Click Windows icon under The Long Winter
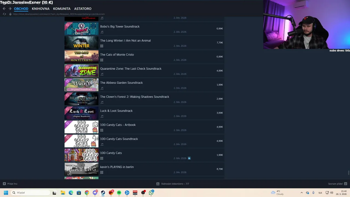This screenshot has height=197, width=350. point(102,46)
